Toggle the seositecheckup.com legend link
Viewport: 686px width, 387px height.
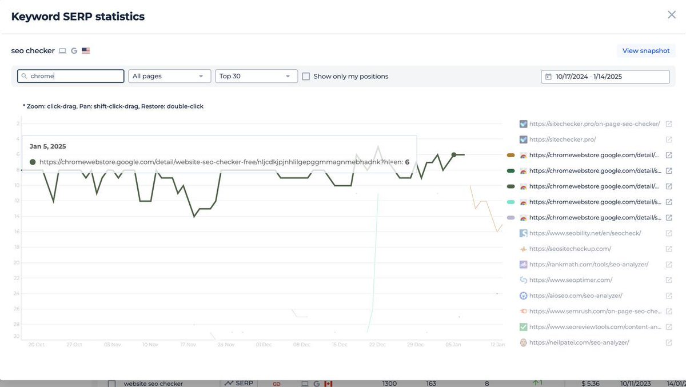[x=570, y=249]
